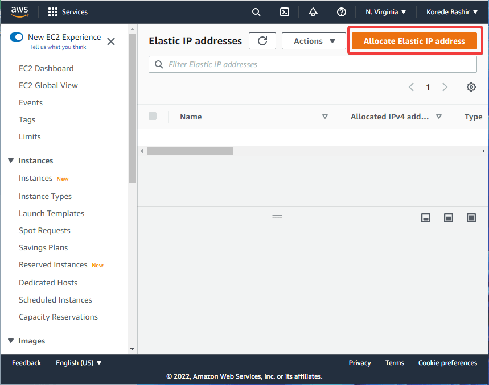The height and width of the screenshot is (385, 489).
Task: Open Savings Plans
Action: tap(43, 247)
